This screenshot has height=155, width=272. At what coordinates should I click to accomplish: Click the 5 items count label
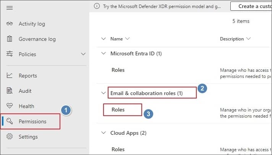(x=241, y=21)
